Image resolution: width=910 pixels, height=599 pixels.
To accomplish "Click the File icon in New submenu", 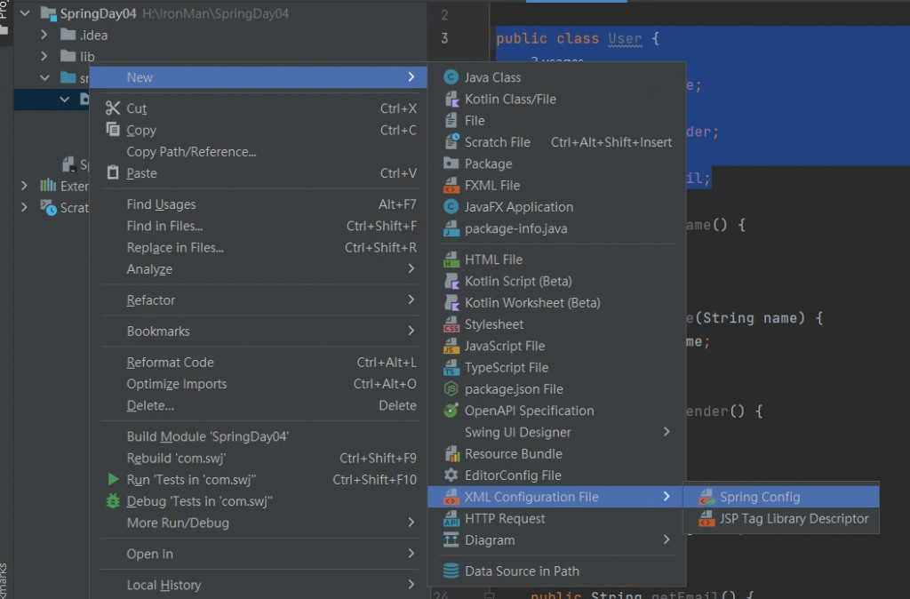I will 451,121.
